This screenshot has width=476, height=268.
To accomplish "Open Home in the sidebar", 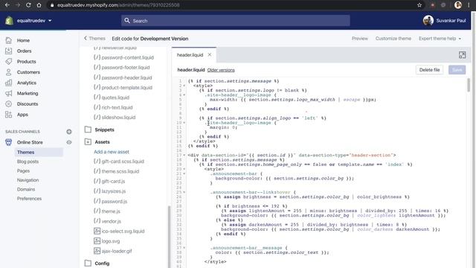I will [23, 40].
